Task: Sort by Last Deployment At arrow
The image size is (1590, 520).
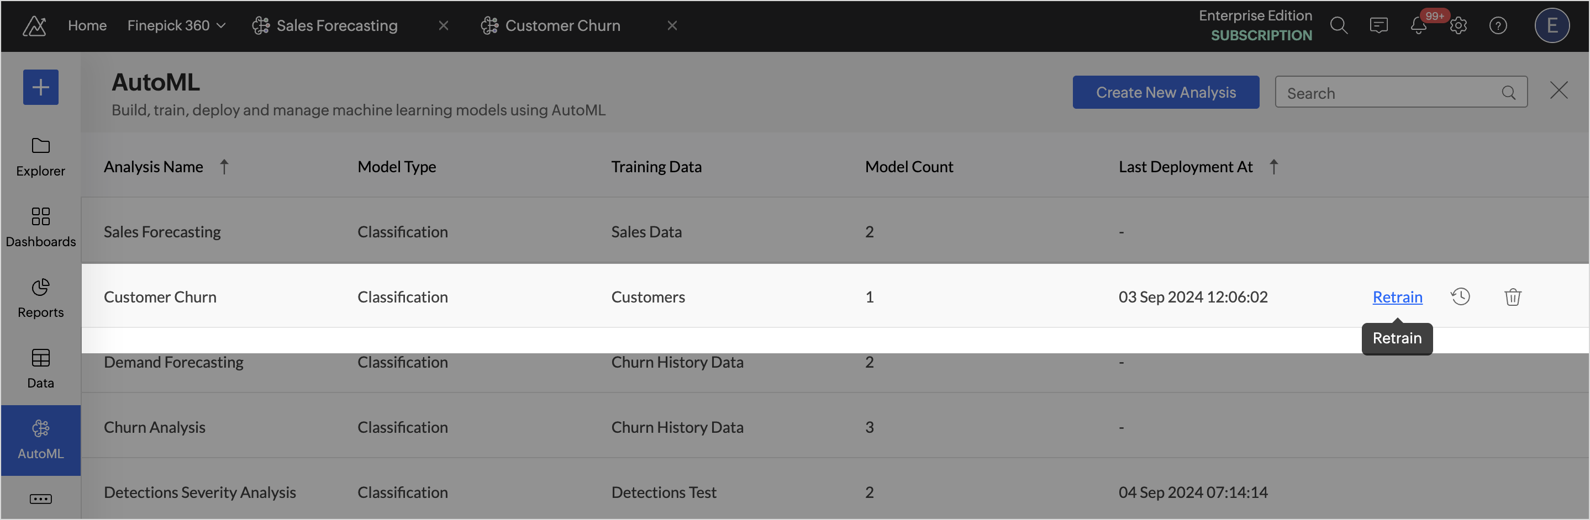Action: point(1274,167)
